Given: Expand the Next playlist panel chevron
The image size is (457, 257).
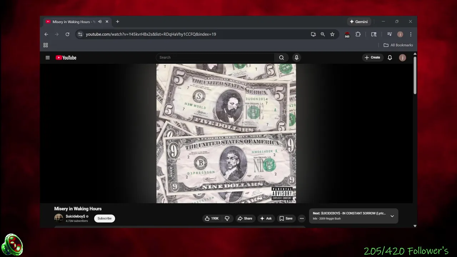Looking at the screenshot, I should coord(392,216).
